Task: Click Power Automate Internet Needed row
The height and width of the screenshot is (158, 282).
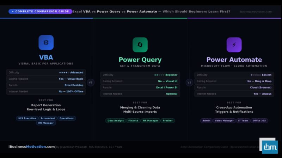Action: (x=234, y=94)
